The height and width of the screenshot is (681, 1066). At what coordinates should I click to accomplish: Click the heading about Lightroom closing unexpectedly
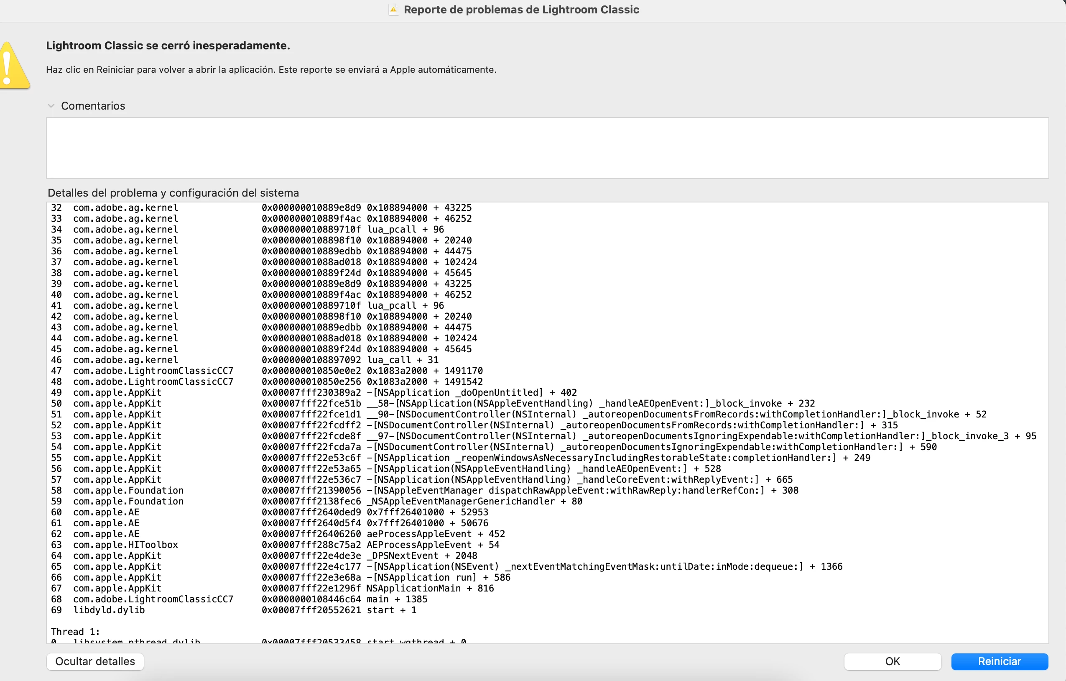pyautogui.click(x=168, y=46)
